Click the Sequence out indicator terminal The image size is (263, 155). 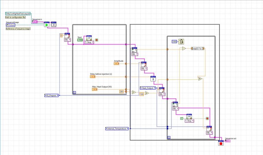tap(228, 141)
